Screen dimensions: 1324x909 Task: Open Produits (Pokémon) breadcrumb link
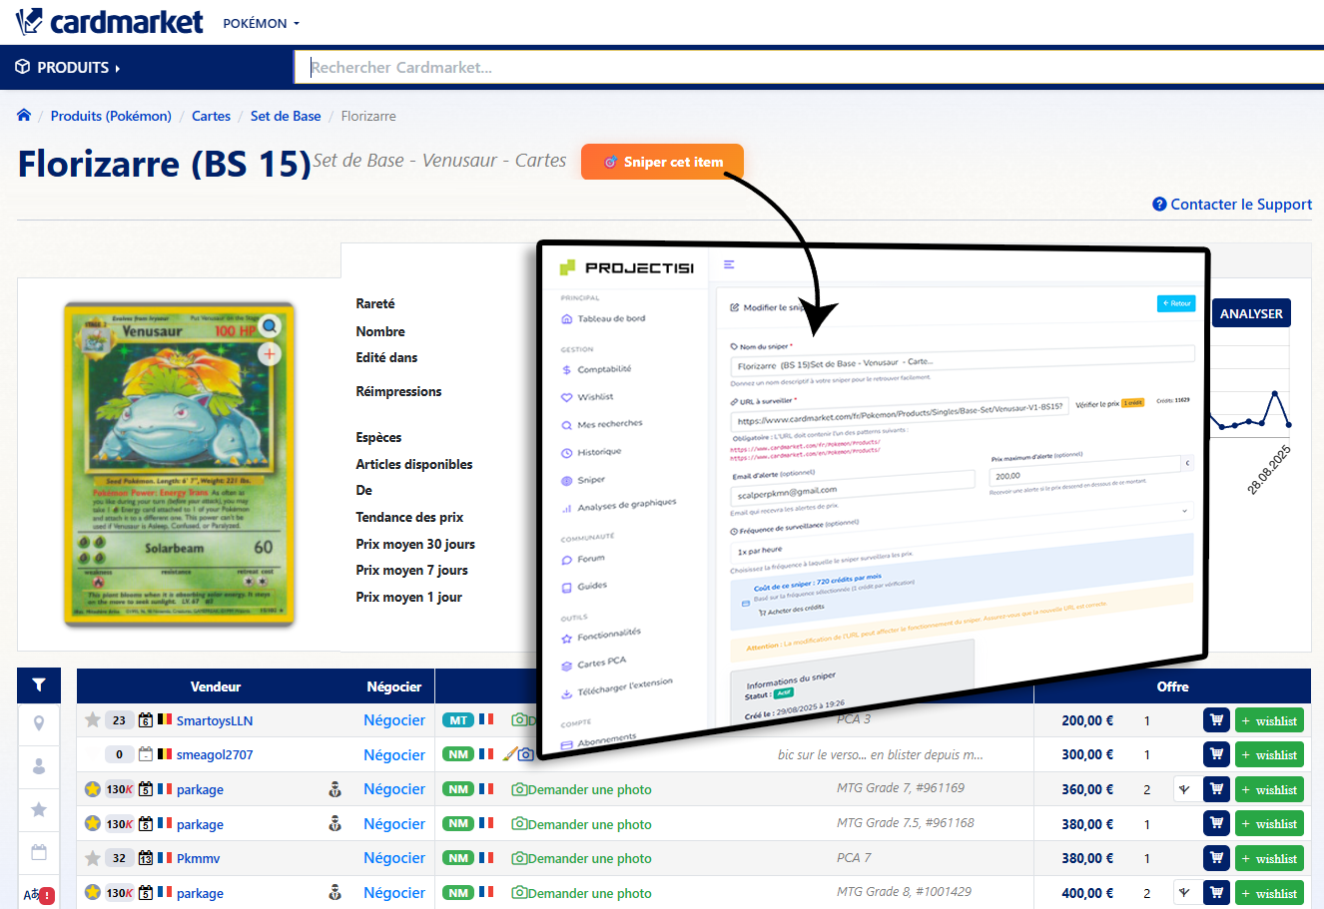click(x=111, y=116)
